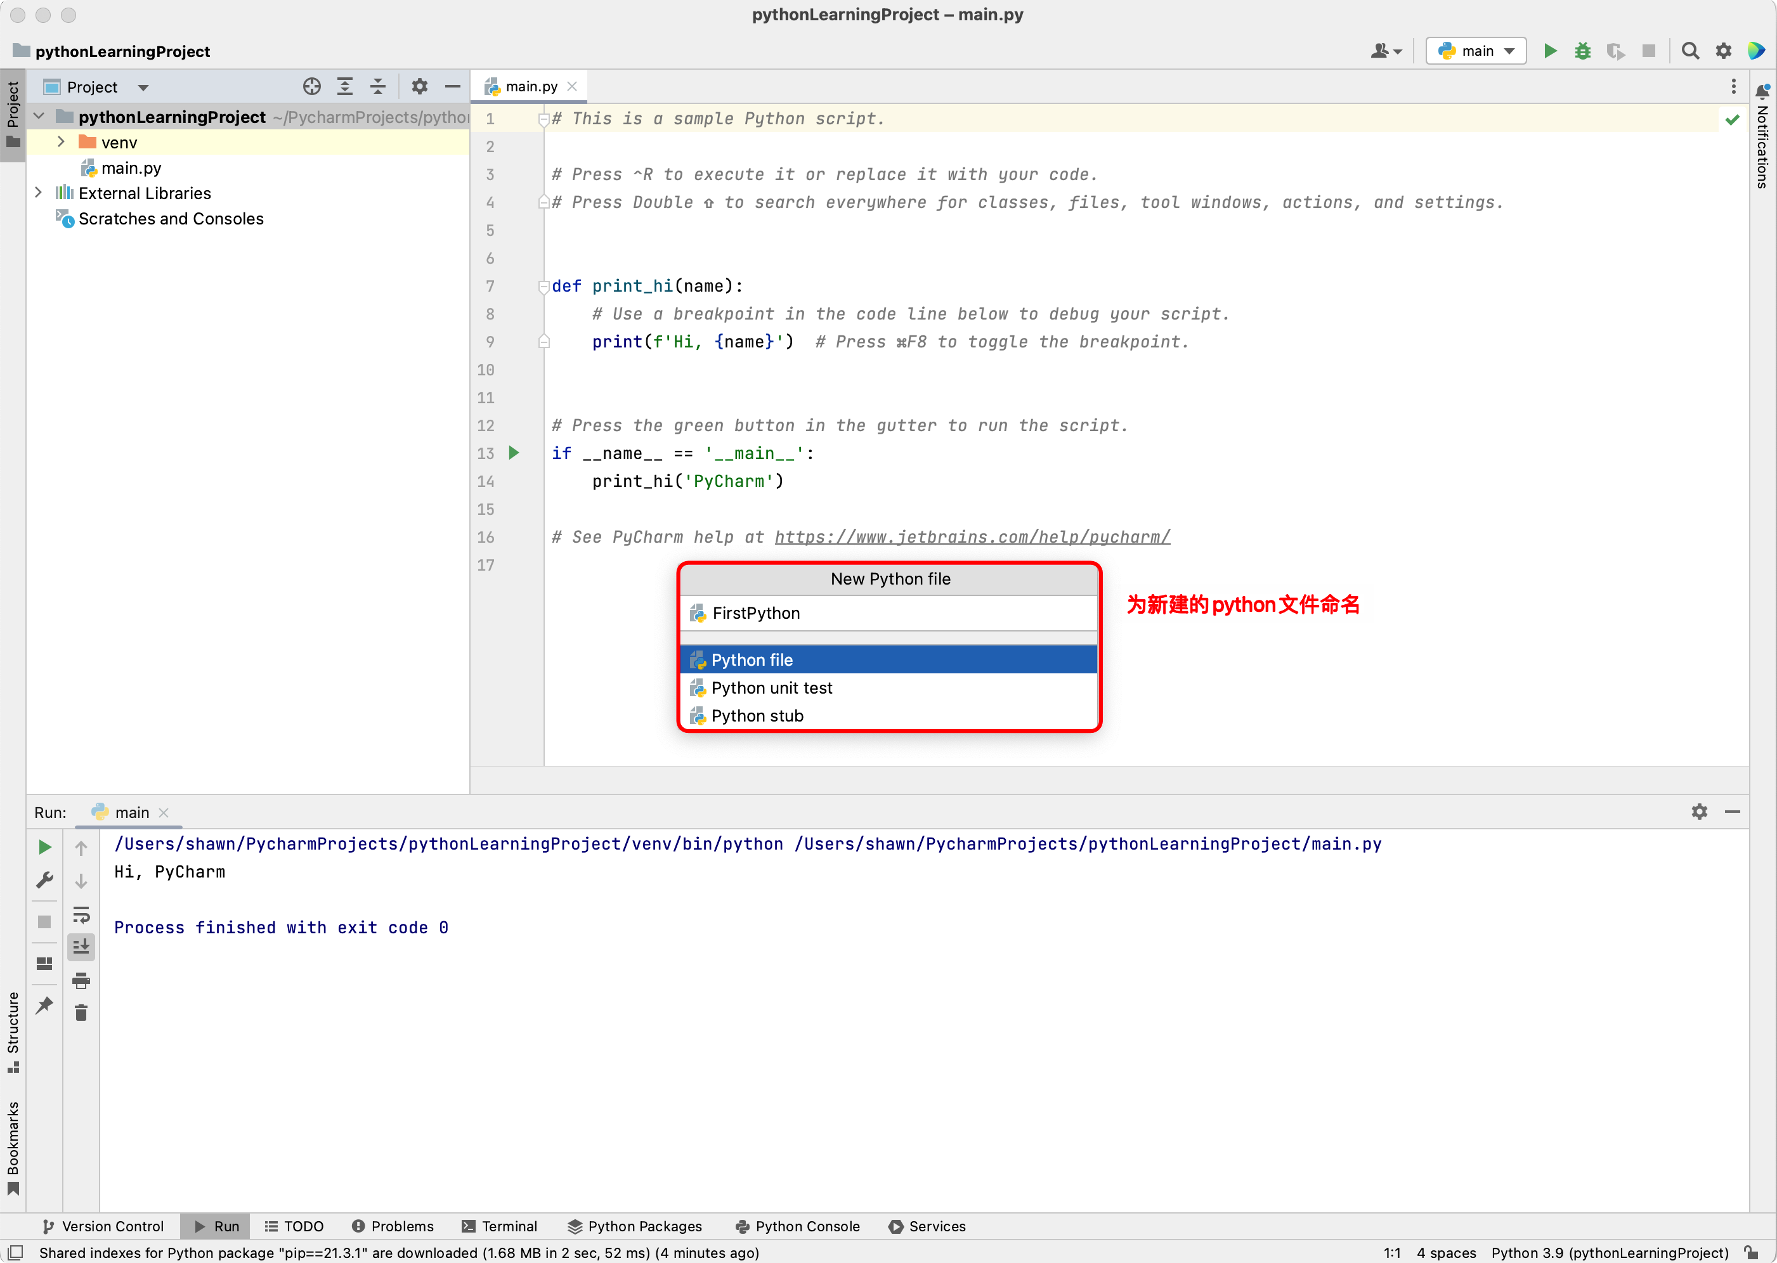
Task: Click Collapse All icon in Project panel
Action: click(378, 86)
